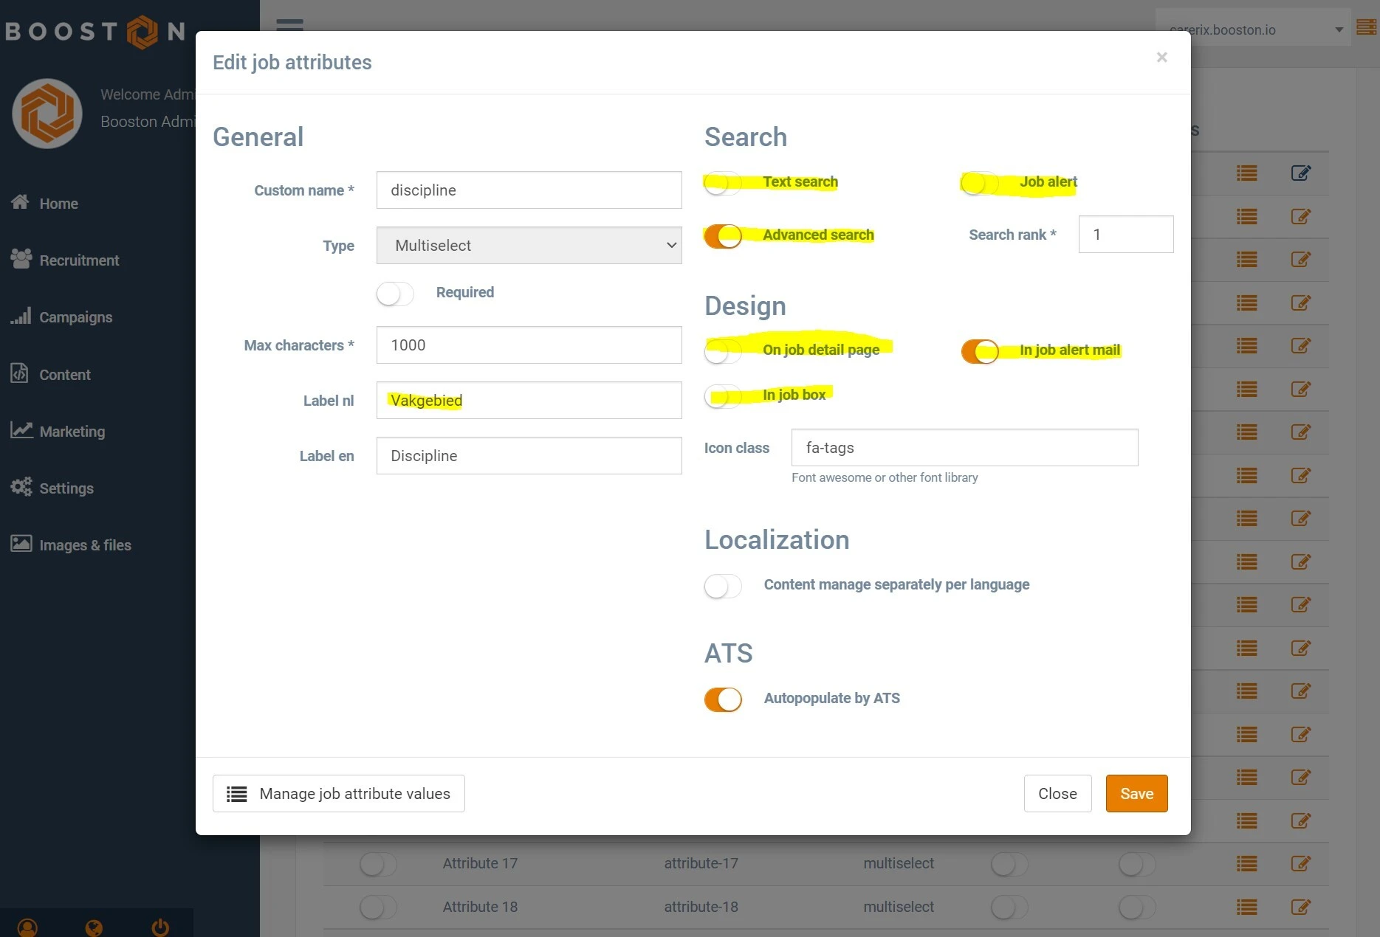This screenshot has width=1380, height=937.
Task: Close the Edit job attributes dialog with X
Action: (1161, 58)
